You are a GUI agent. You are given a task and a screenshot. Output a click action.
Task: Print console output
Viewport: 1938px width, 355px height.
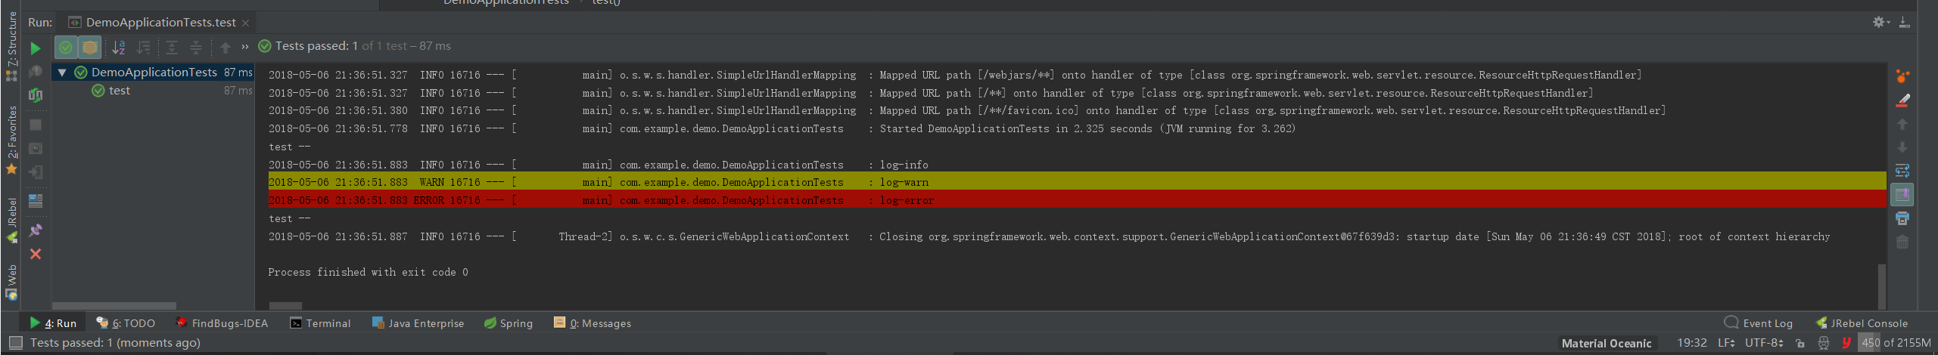point(1902,218)
